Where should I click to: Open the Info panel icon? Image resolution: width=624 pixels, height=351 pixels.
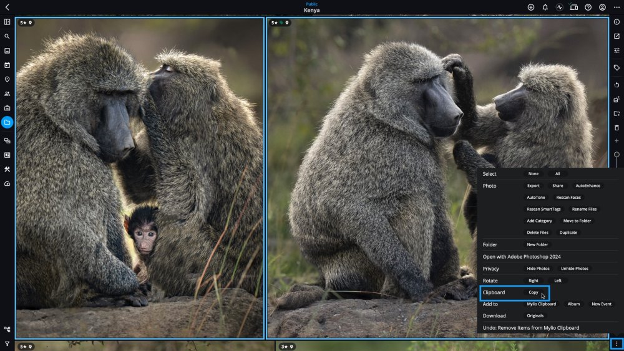point(617,22)
